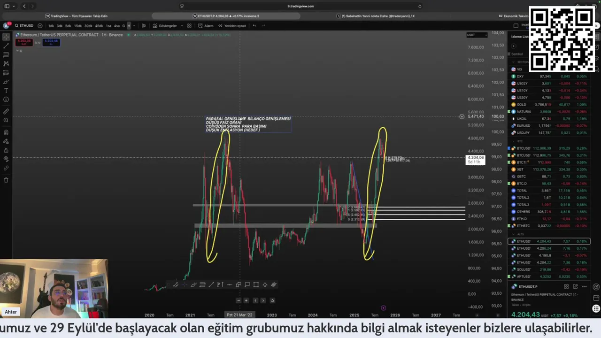This screenshot has height=338, width=601.
Task: Select the brush drawing tool
Action: point(6,82)
